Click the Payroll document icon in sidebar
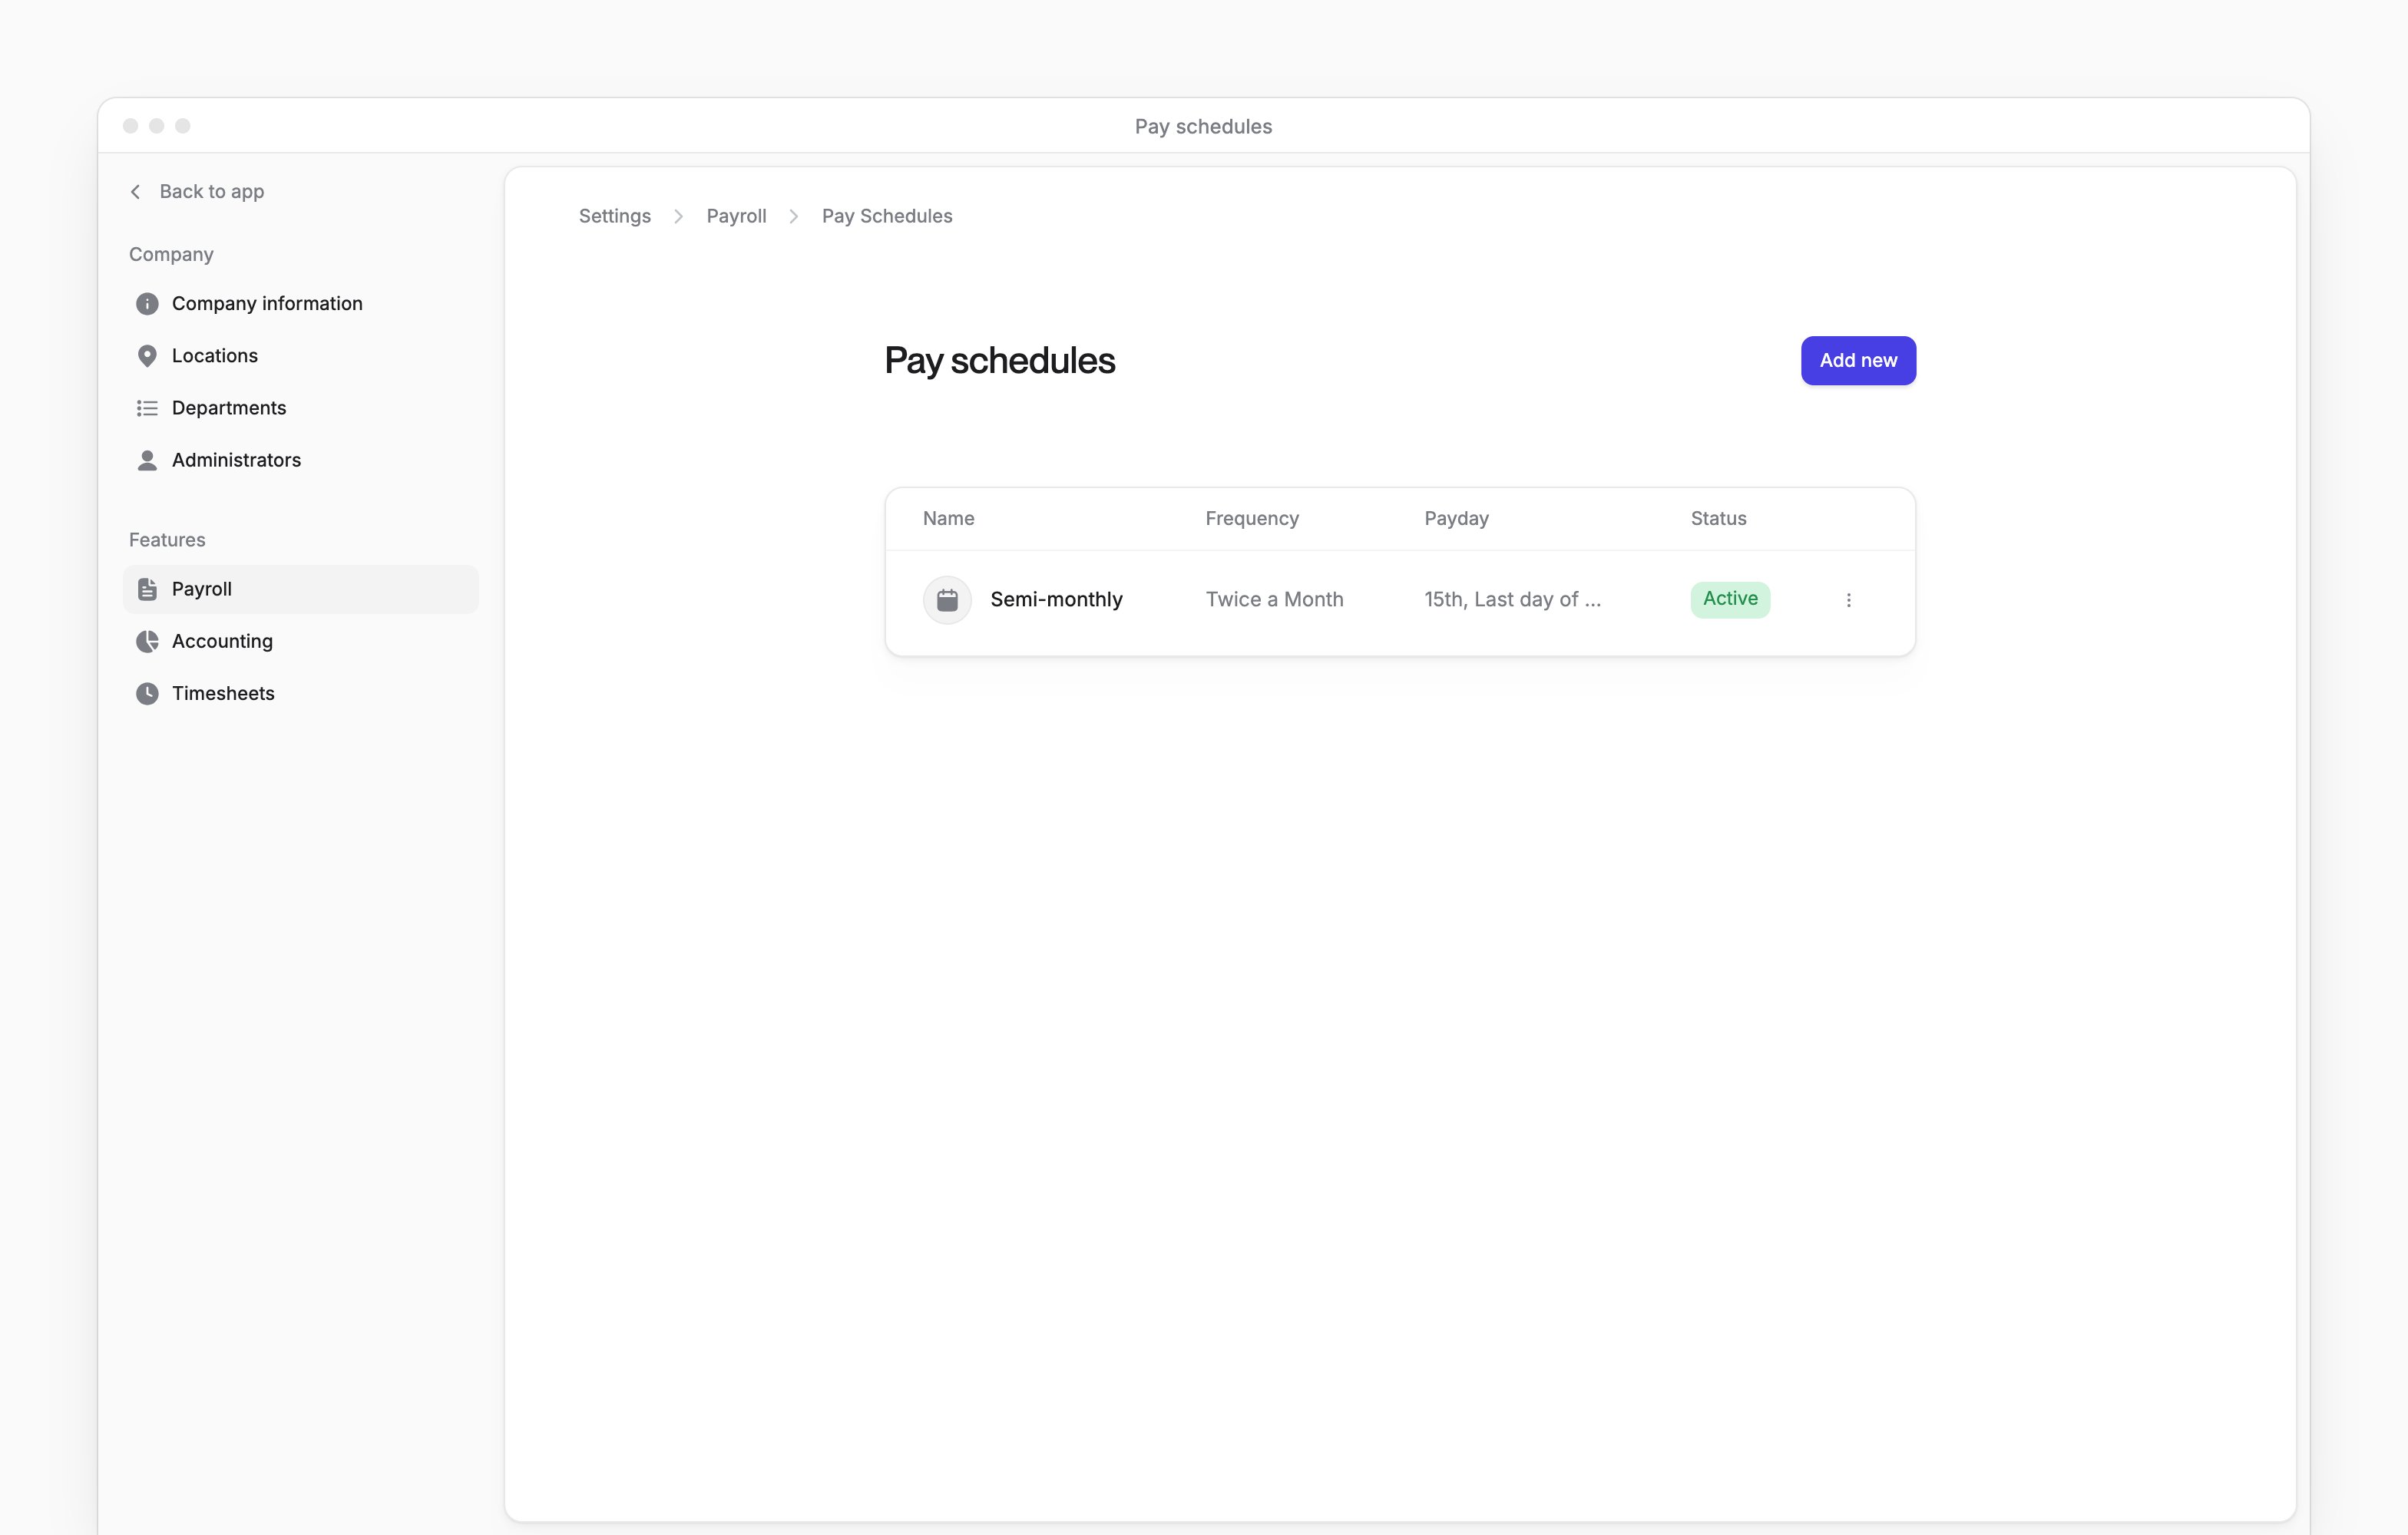Image resolution: width=2408 pixels, height=1535 pixels. point(147,589)
